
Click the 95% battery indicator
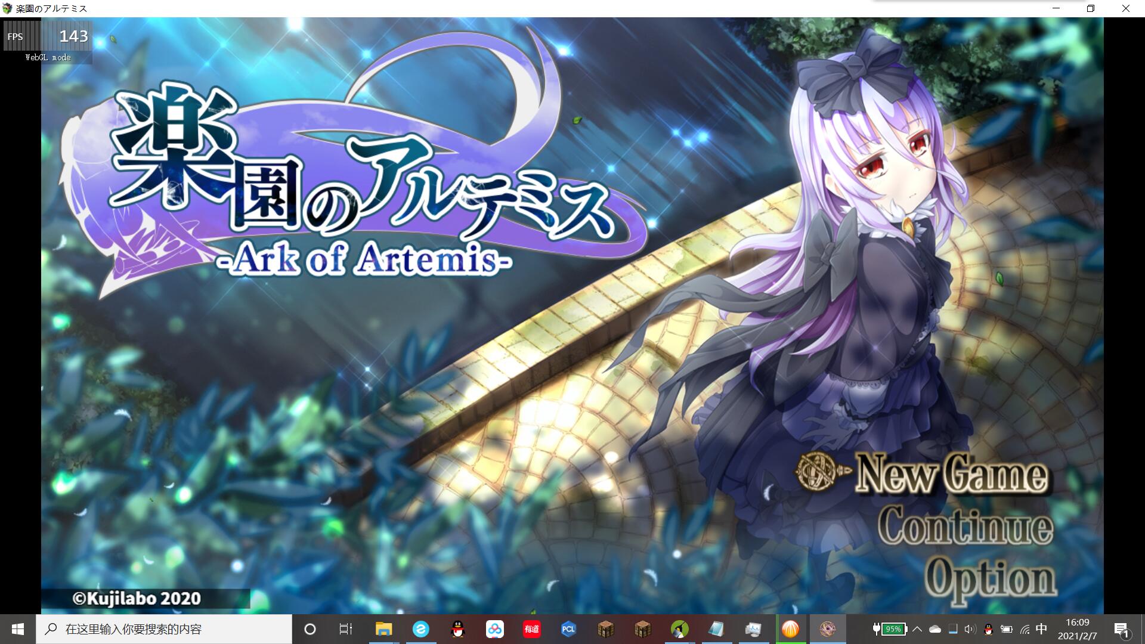coord(890,629)
